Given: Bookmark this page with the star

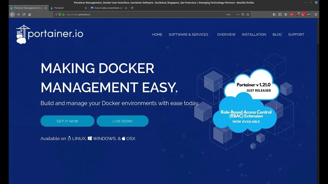Looking at the screenshot, I should tap(248, 15).
